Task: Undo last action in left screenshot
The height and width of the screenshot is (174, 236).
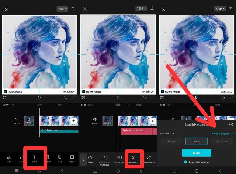Action: (66, 98)
